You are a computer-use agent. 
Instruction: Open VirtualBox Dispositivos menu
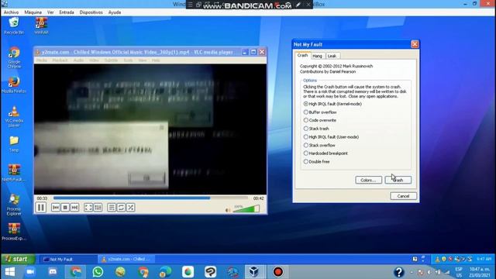91,12
